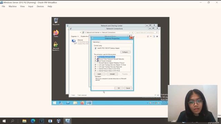Image resolution: width=221 pixels, height=124 pixels.
Task: Open the VirtualBox File menu
Action: (3, 7)
